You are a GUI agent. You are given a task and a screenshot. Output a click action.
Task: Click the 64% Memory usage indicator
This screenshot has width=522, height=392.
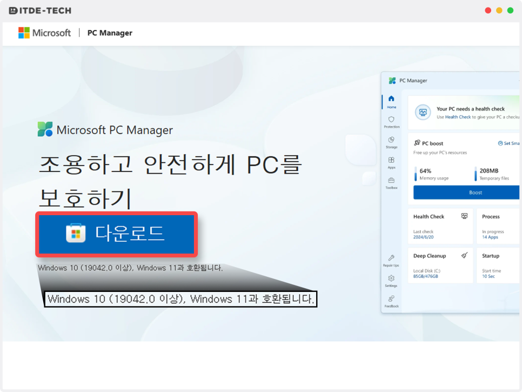point(432,174)
